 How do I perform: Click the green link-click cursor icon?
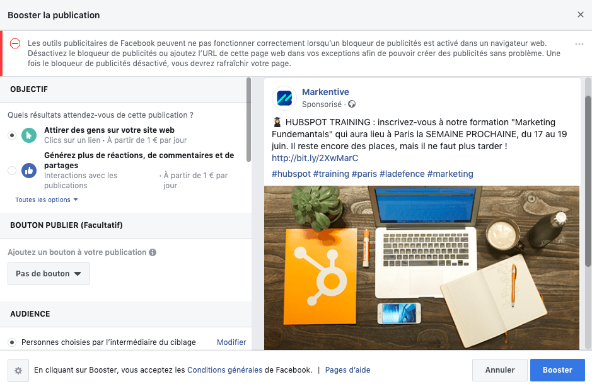pyautogui.click(x=29, y=135)
